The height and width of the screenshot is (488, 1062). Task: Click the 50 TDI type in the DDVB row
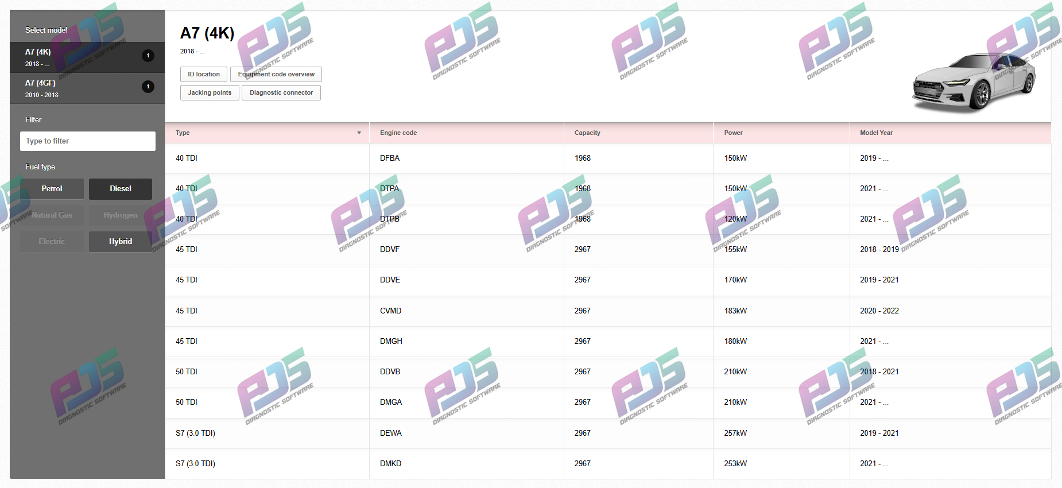[187, 372]
